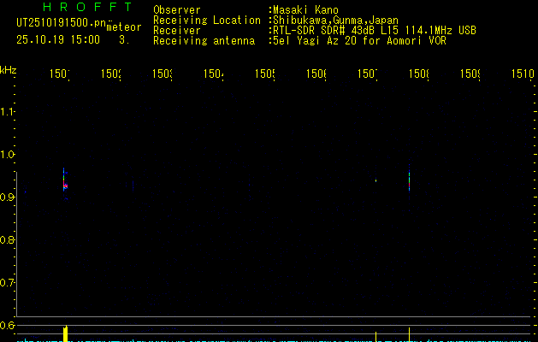Click the 1.1 kHz frequency axis label
The height and width of the screenshot is (342, 538).
click(x=7, y=112)
